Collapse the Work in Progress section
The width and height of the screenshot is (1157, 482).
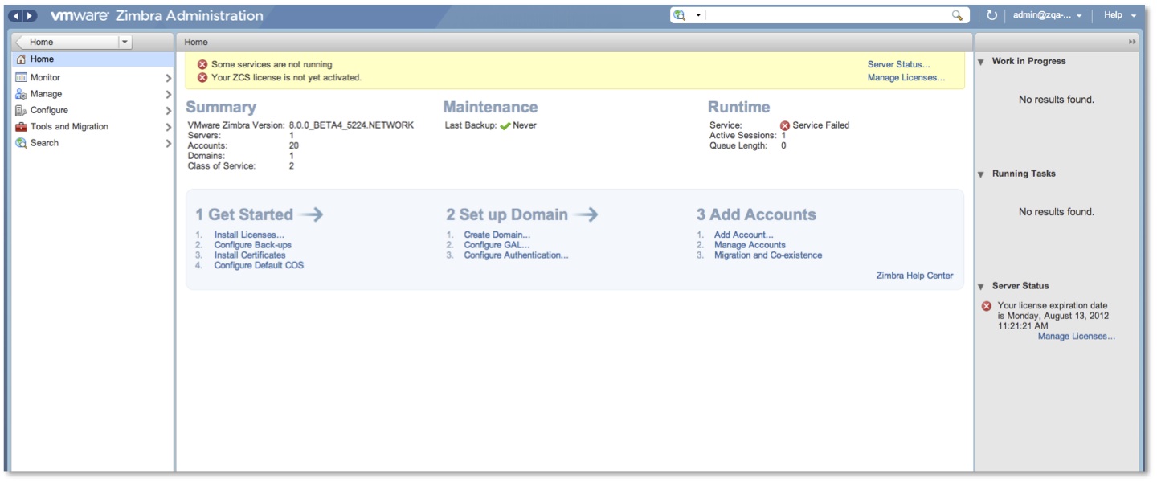(981, 62)
